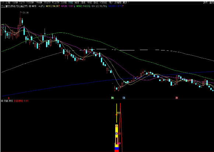Open the 分时 intraday view
Image resolution: width=214 pixels, height=152 pixels.
(8, 3)
